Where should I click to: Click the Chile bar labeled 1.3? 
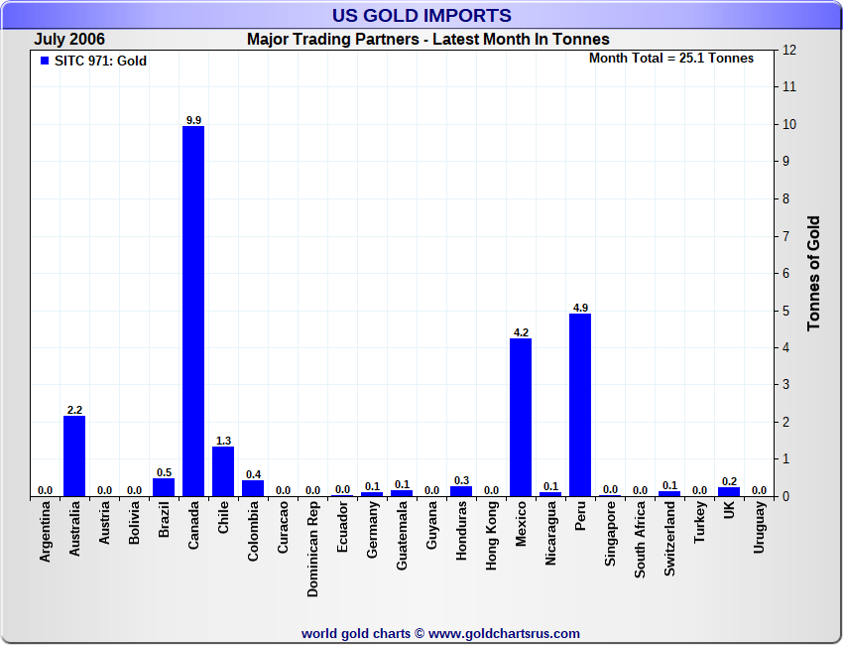tap(223, 471)
